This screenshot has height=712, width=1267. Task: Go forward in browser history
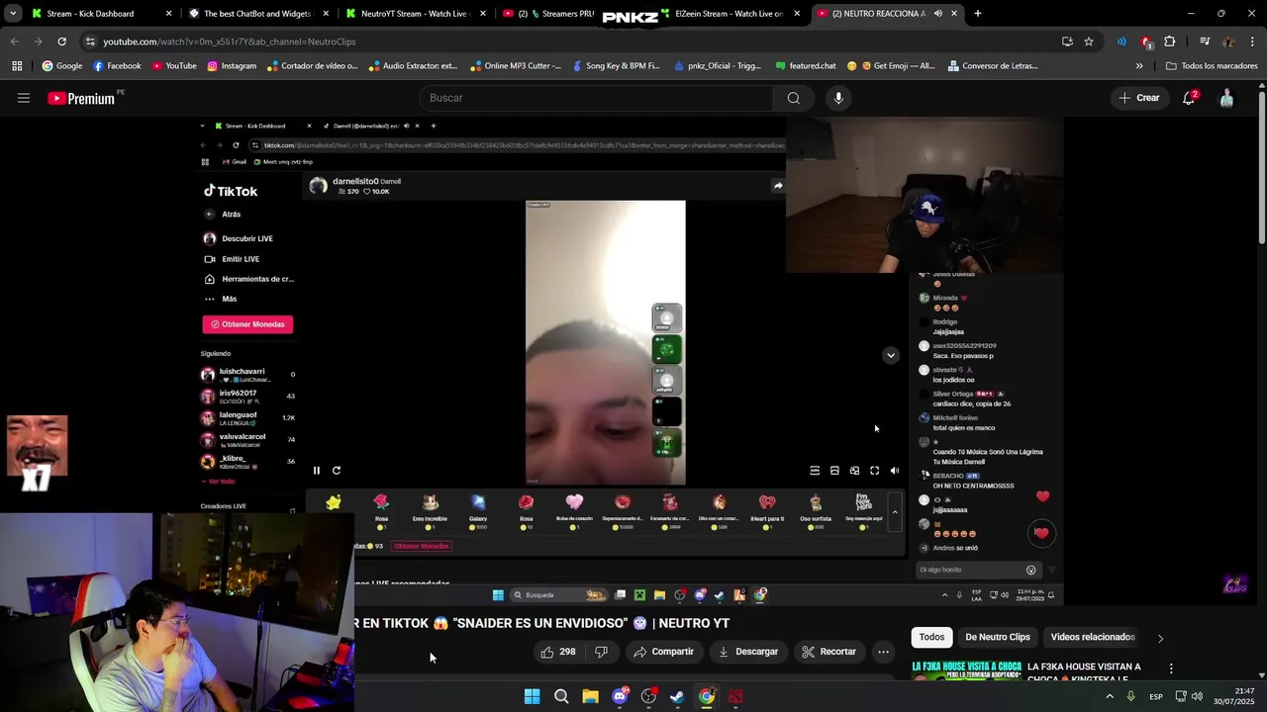[x=38, y=42]
